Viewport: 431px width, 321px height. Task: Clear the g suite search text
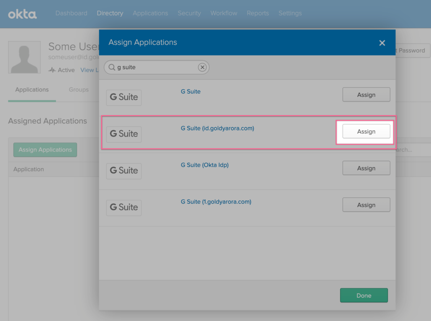(x=202, y=67)
